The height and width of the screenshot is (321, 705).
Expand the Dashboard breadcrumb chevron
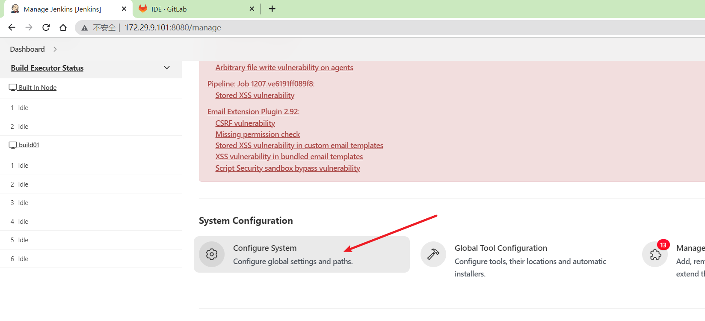click(55, 49)
